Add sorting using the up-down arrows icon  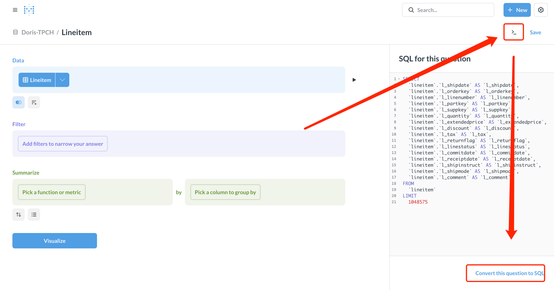18,214
